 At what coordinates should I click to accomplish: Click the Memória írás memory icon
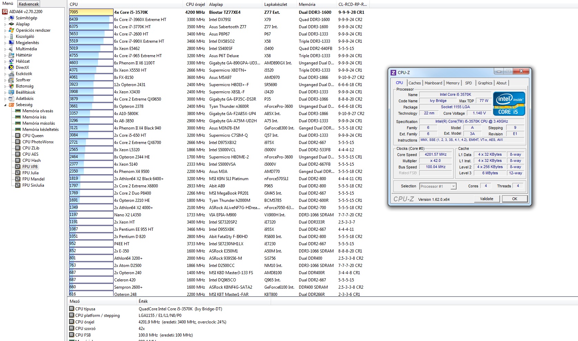[18, 117]
